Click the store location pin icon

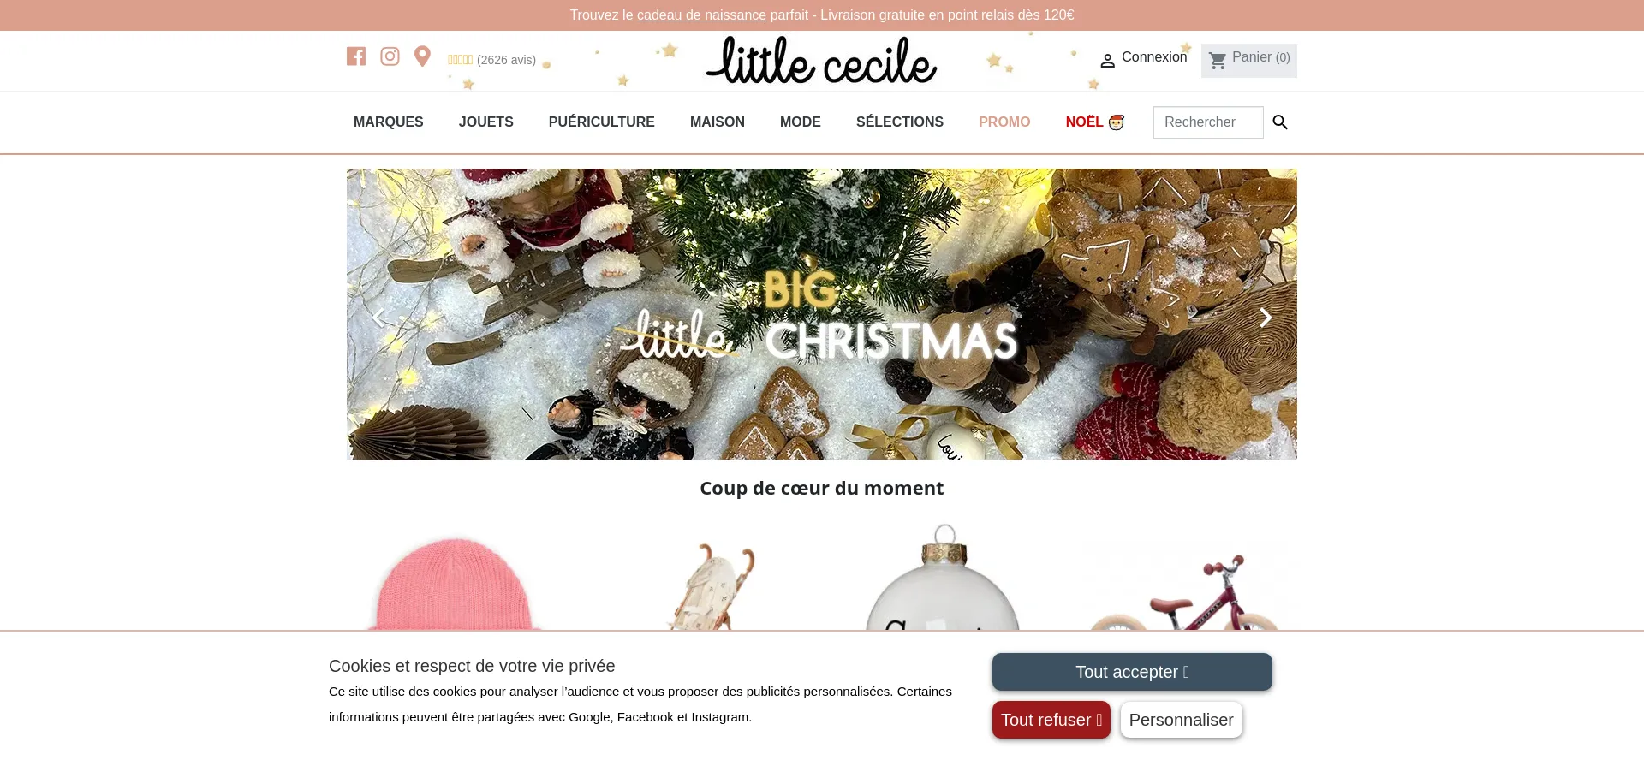tap(422, 56)
